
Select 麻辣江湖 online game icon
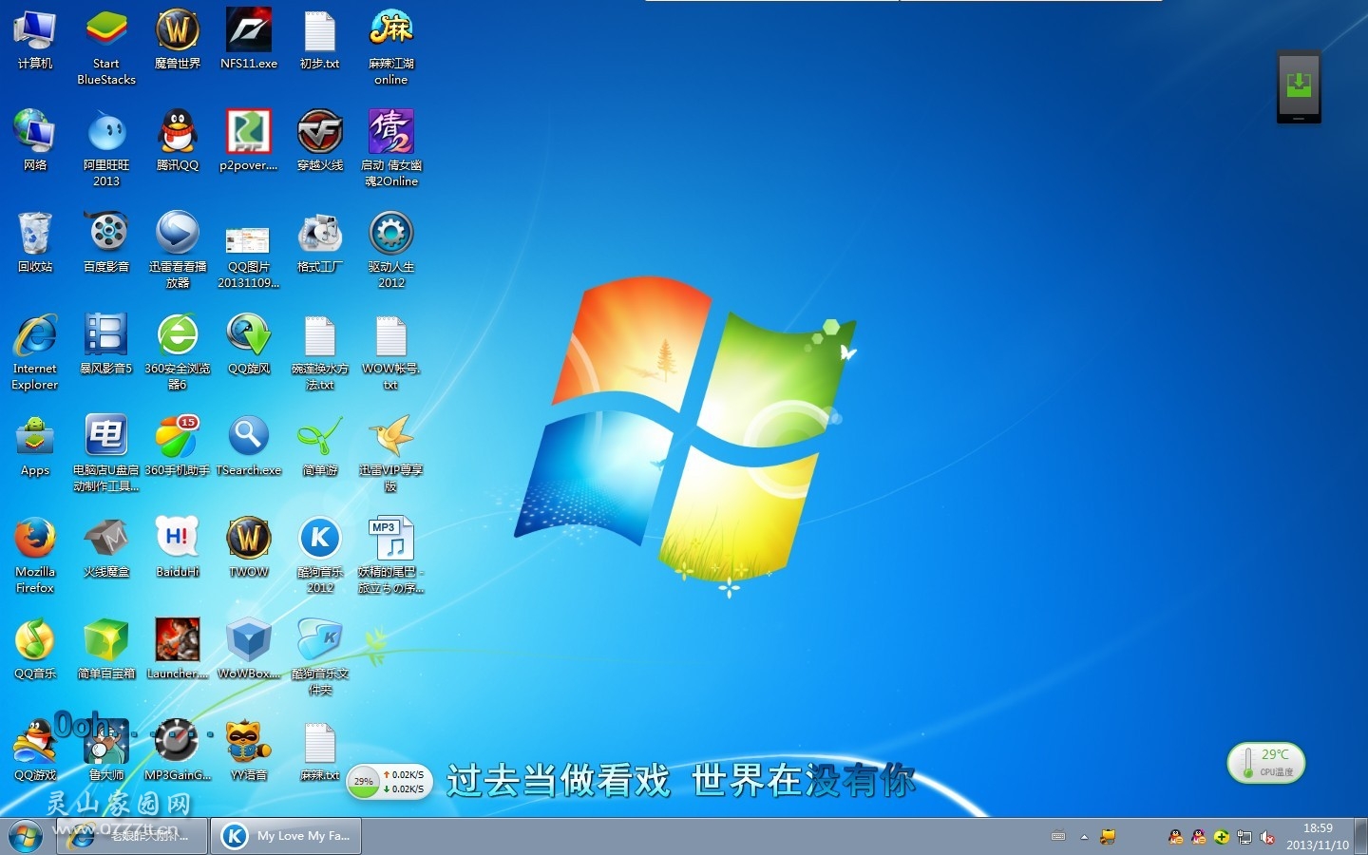coord(391,47)
